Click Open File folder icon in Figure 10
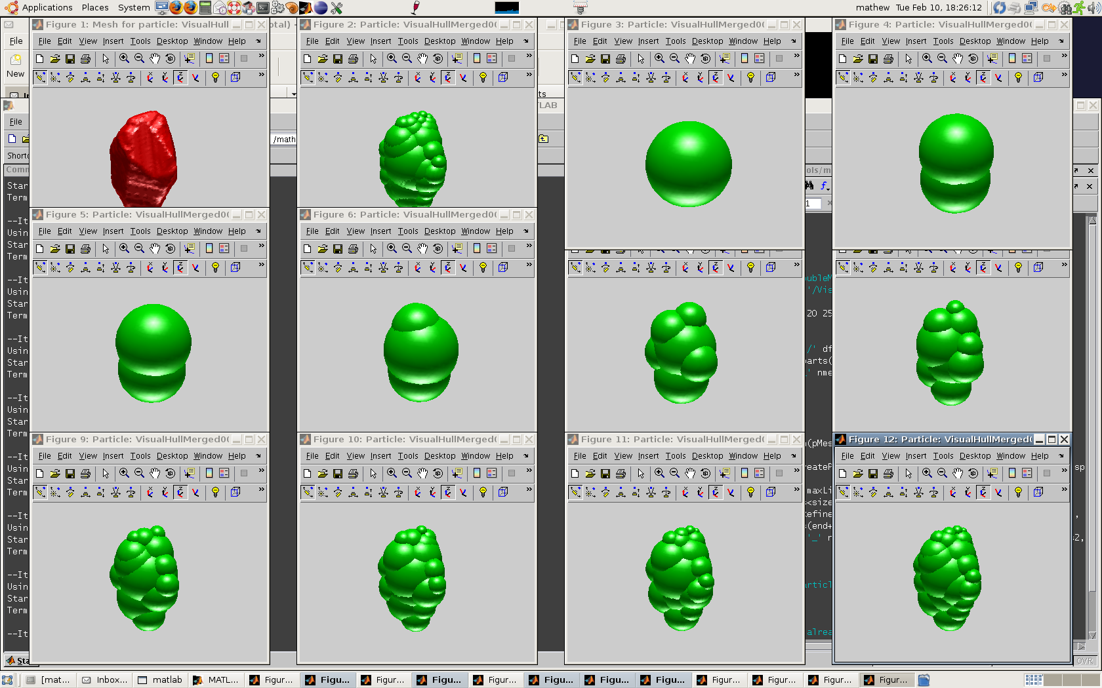 322,473
